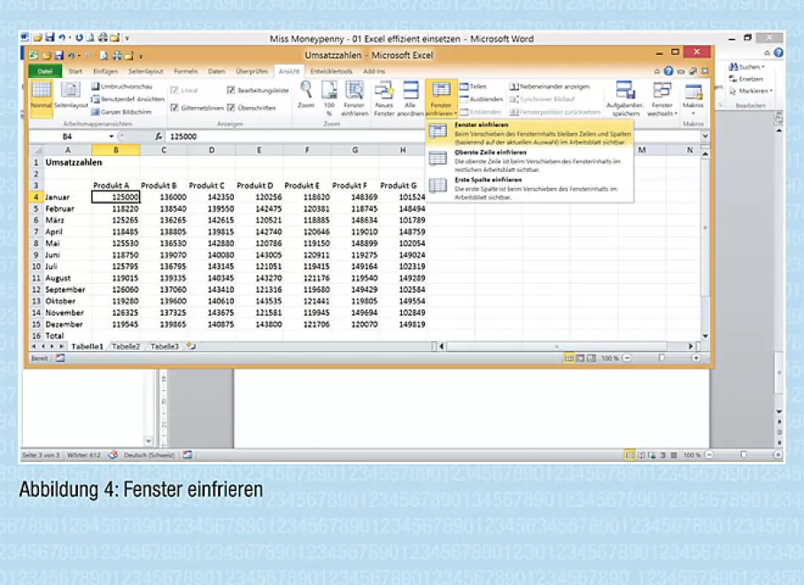Viewport: 804px width, 585px height.
Task: Set zoom to 100 % in ribbon
Action: [x=329, y=98]
